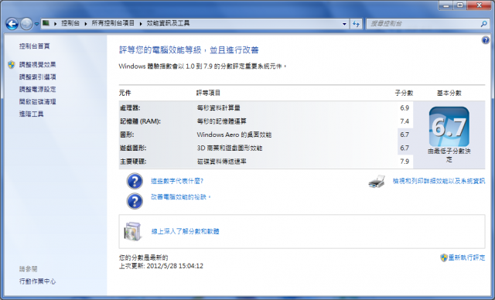Click the Control Panel icon in address bar

46,23
